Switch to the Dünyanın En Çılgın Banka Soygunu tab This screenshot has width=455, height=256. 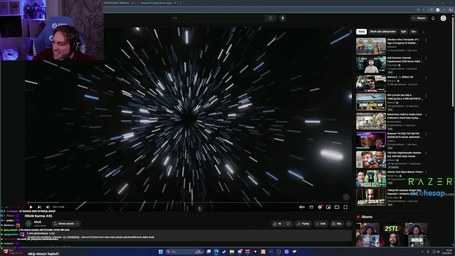pos(157,3)
